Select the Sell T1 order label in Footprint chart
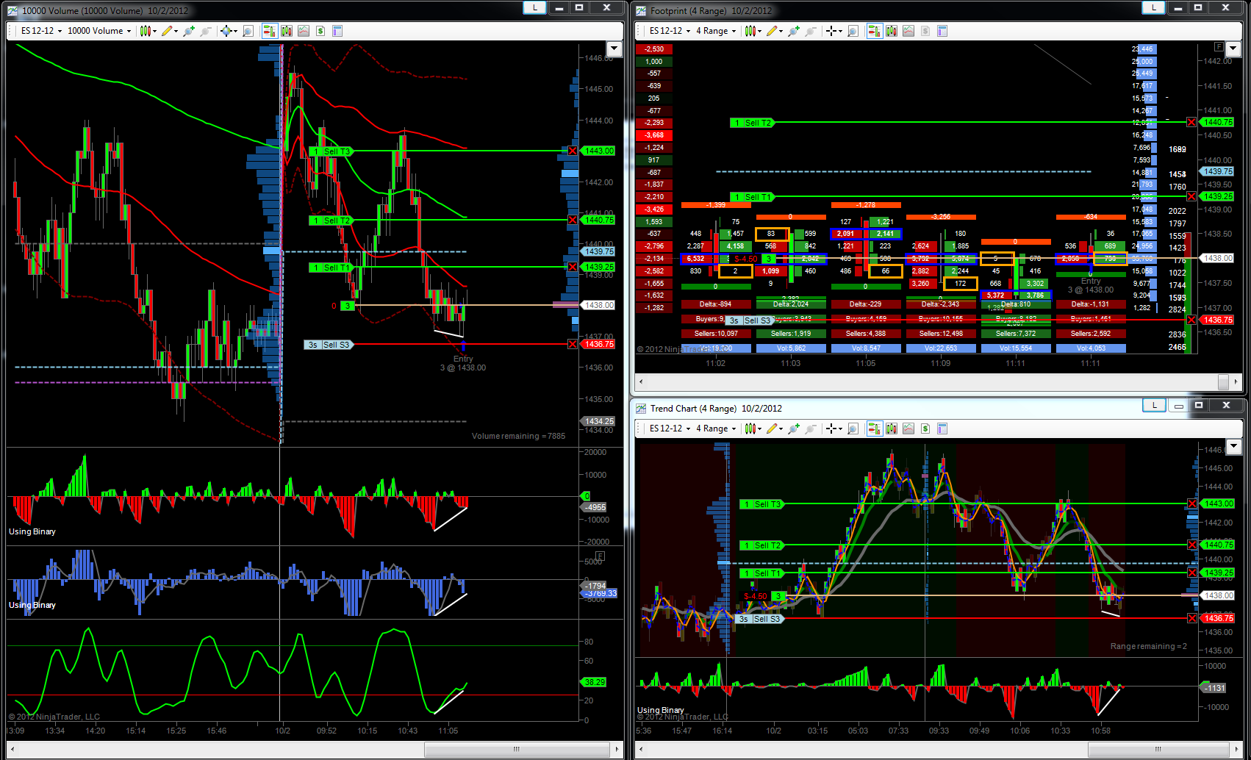This screenshot has width=1251, height=760. 752,197
